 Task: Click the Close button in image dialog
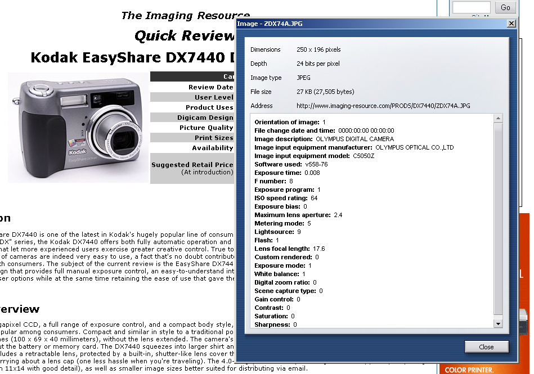tap(486, 347)
